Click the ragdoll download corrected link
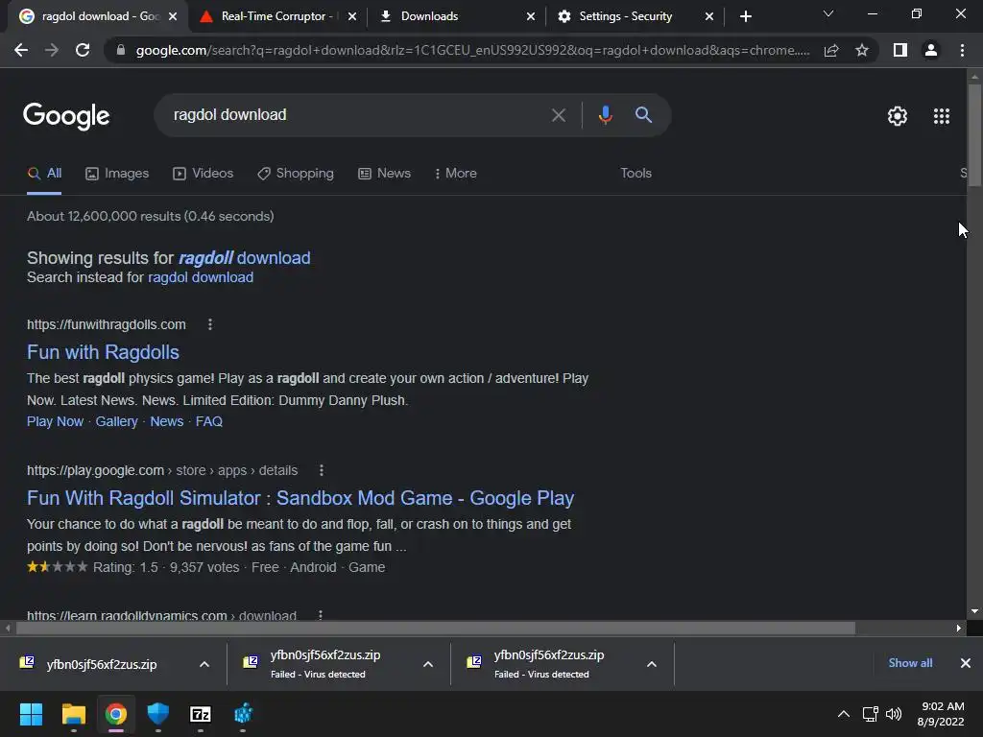 point(245,258)
